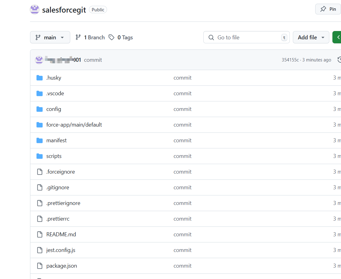This screenshot has height=279, width=341.
Task: Click the file icon for .forceignore
Action: pos(40,172)
